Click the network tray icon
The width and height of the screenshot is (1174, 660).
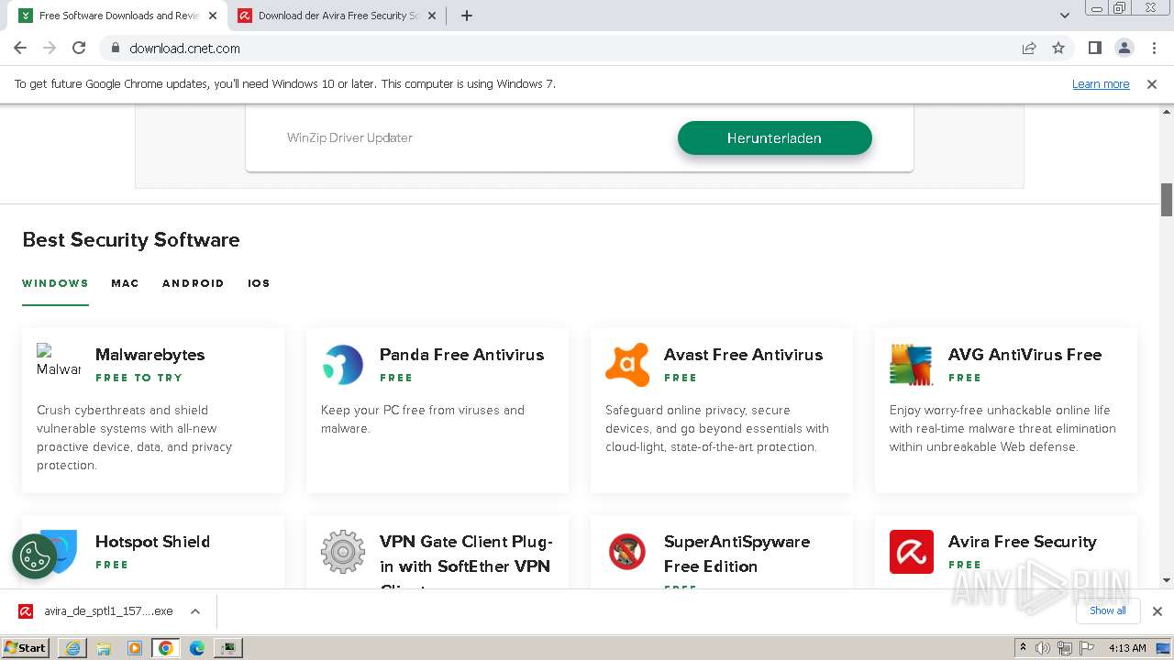(1064, 648)
